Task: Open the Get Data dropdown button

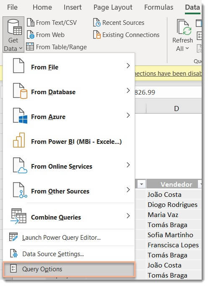Action: pos(13,34)
